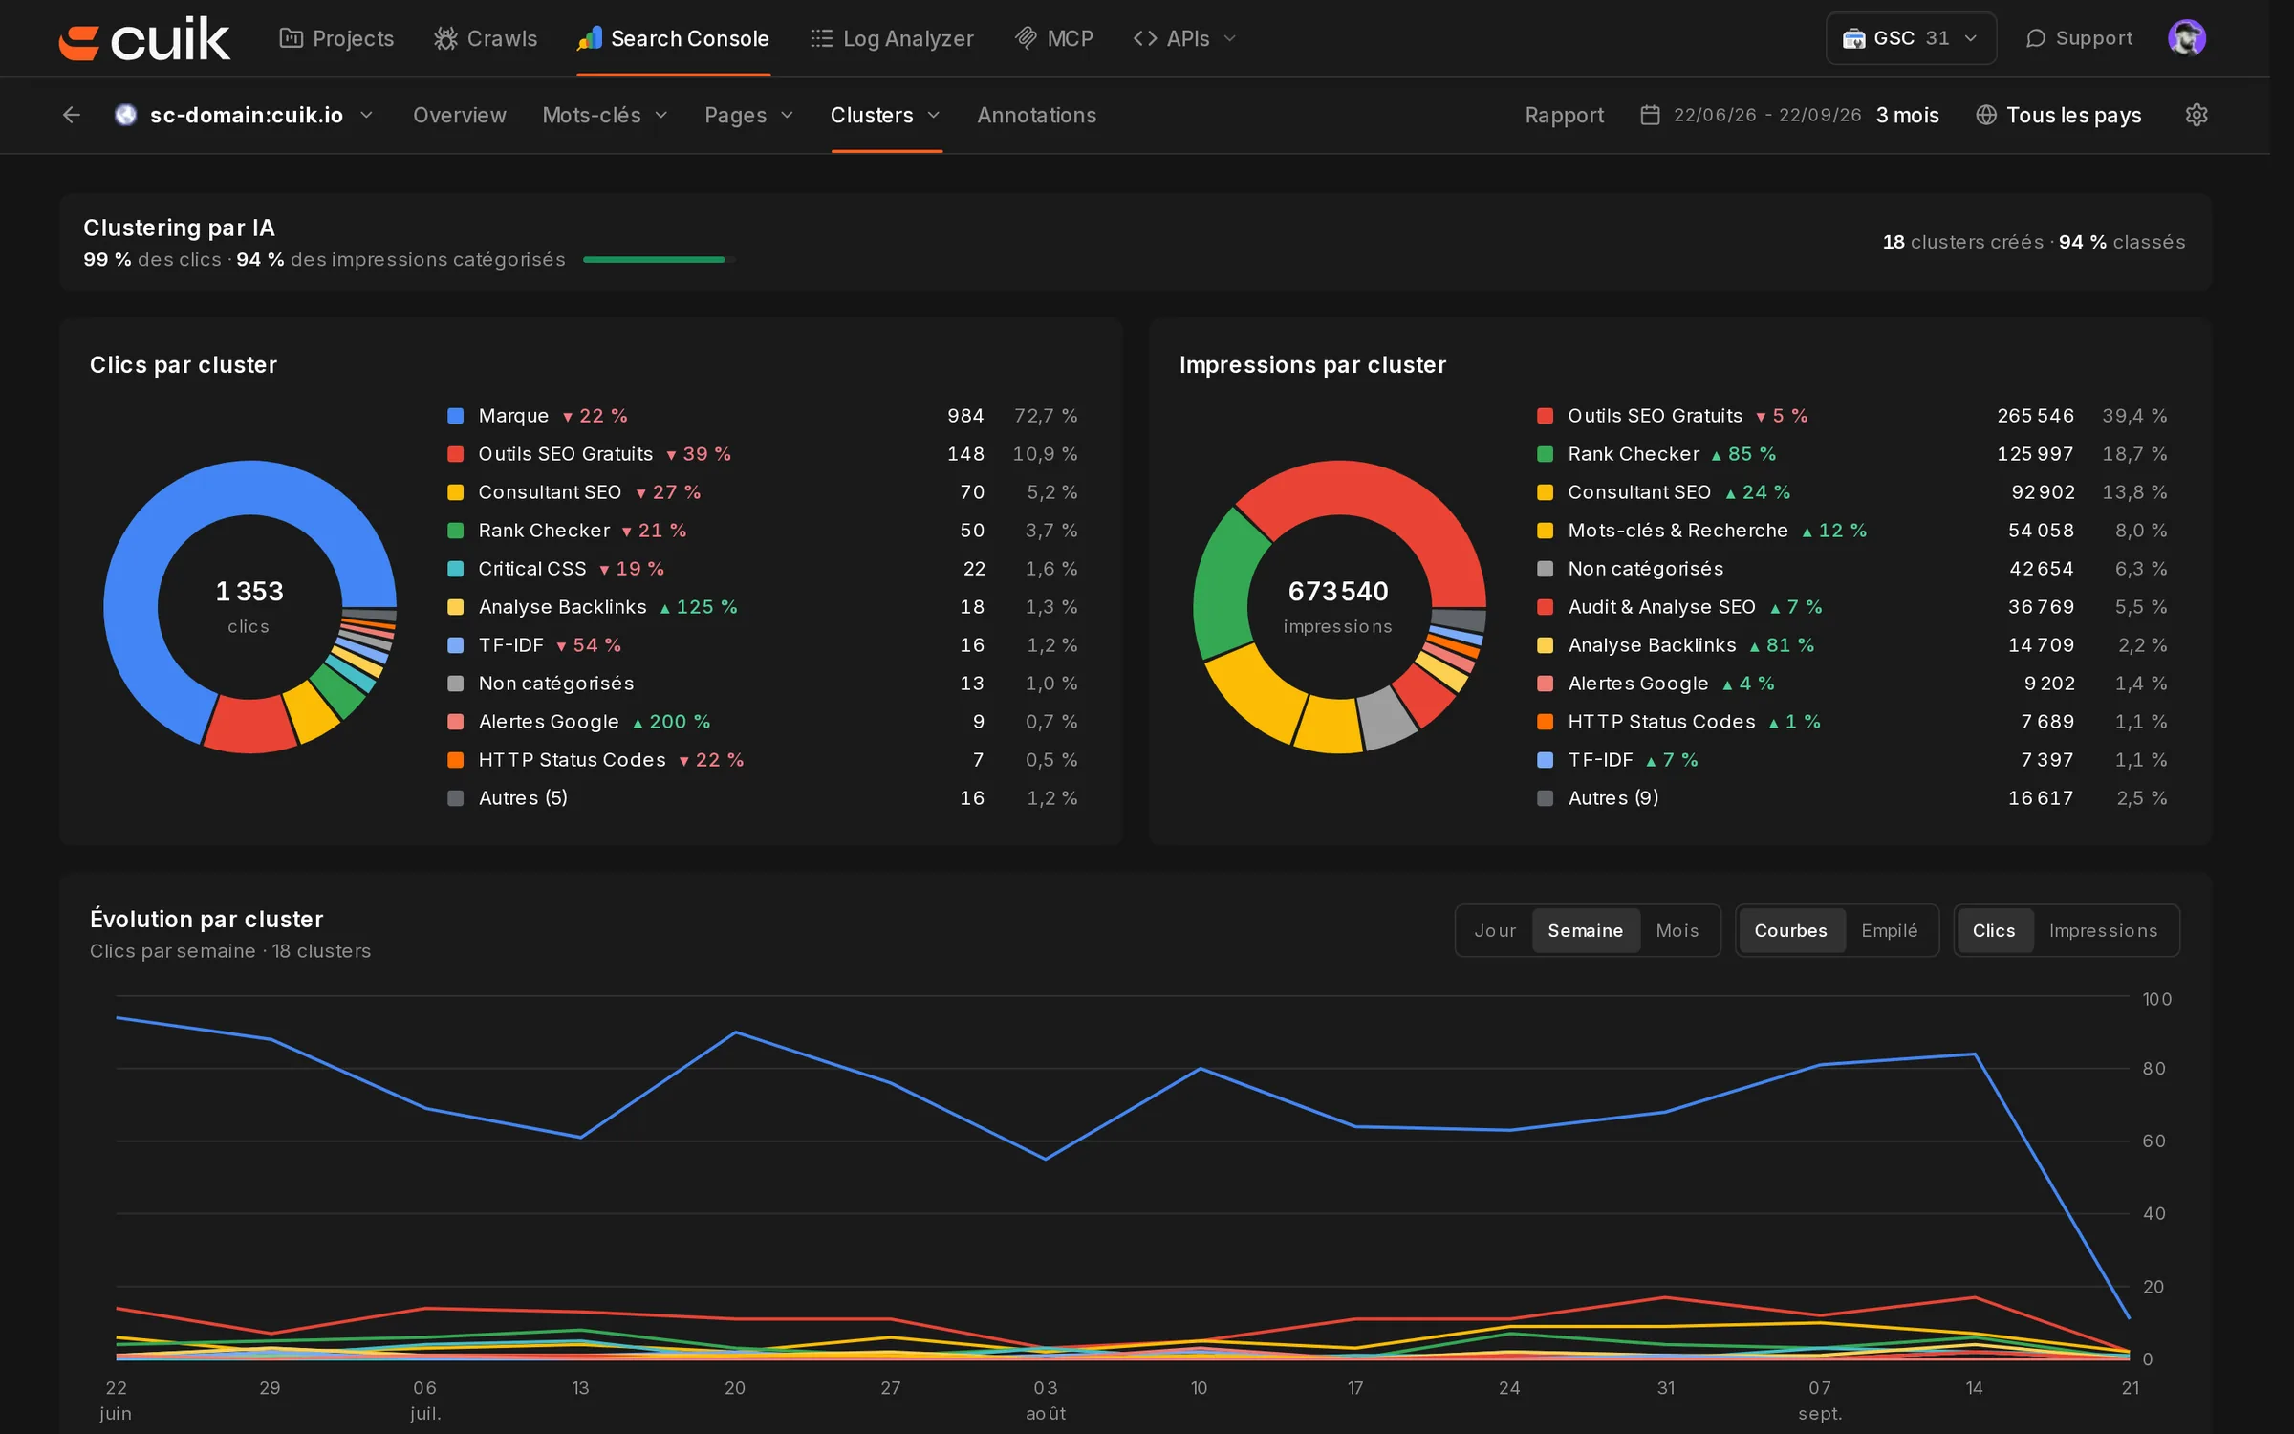The width and height of the screenshot is (2294, 1434).
Task: Click the calendar icon beside date range
Action: [x=1650, y=115]
